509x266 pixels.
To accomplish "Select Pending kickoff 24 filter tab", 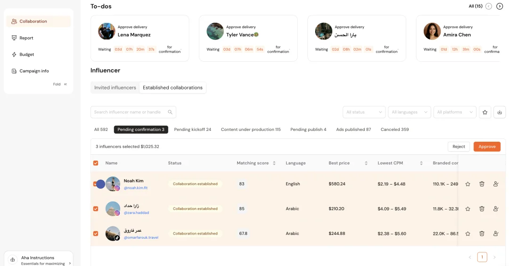I will (192, 129).
